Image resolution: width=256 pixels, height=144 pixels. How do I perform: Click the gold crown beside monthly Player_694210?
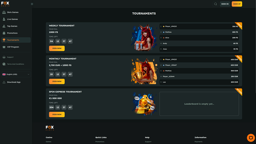pyautogui.click(x=163, y=59)
